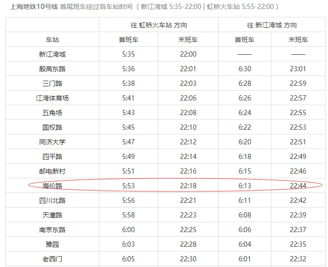328x267 pixels.
Task: Click the 6:18 first train time
Action: (x=245, y=157)
